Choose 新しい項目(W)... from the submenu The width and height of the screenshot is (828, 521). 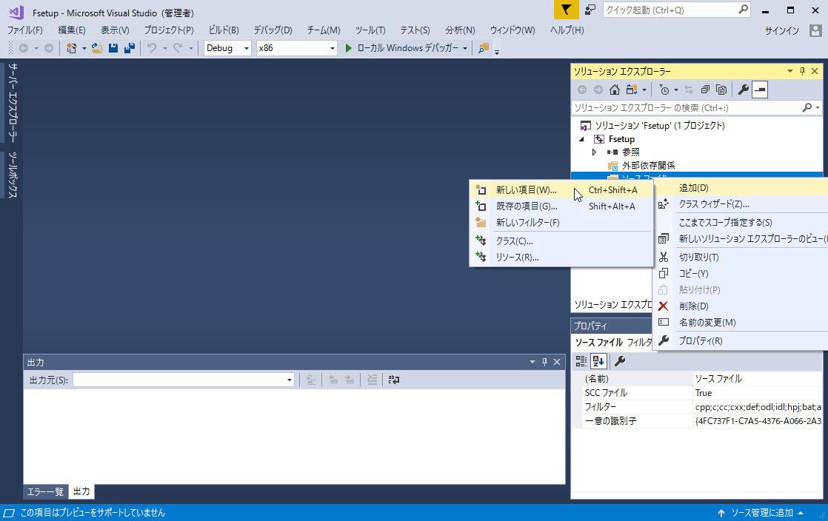tap(561, 190)
